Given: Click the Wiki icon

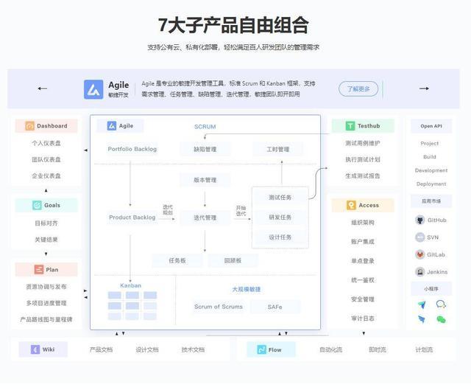Looking at the screenshot, I should click(x=35, y=349).
